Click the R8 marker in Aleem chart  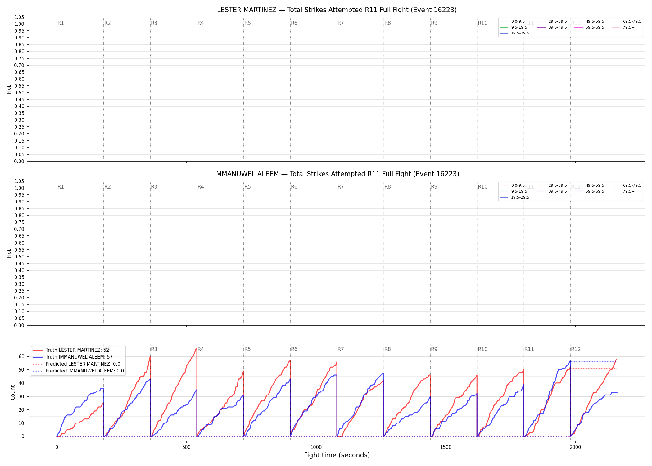coord(387,187)
